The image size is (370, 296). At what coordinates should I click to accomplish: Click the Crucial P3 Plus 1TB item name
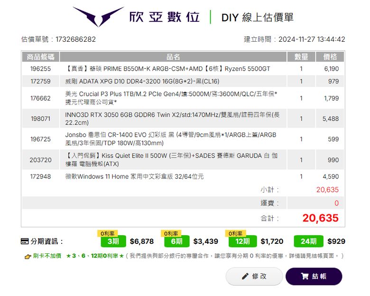171,98
